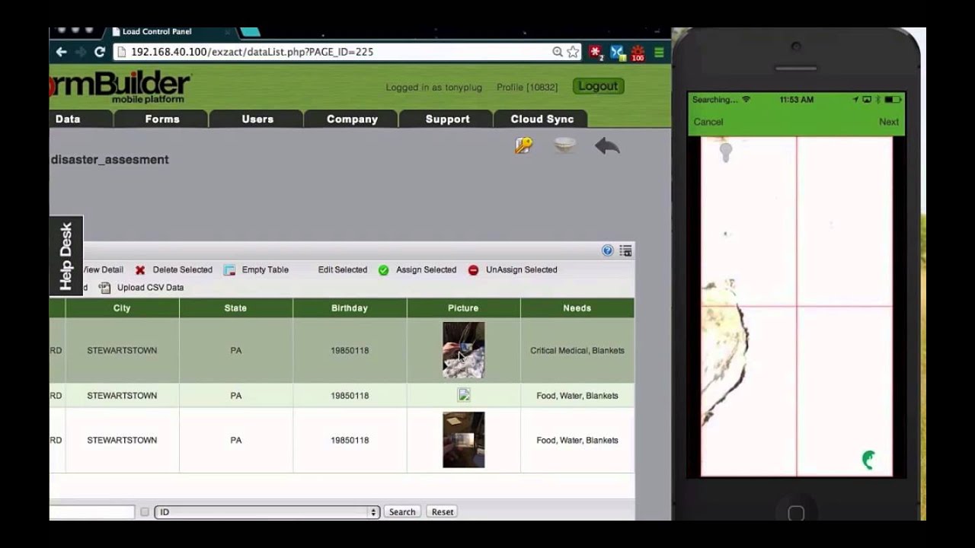975x548 pixels.
Task: Reload the page with the refresh icon
Action: click(99, 52)
